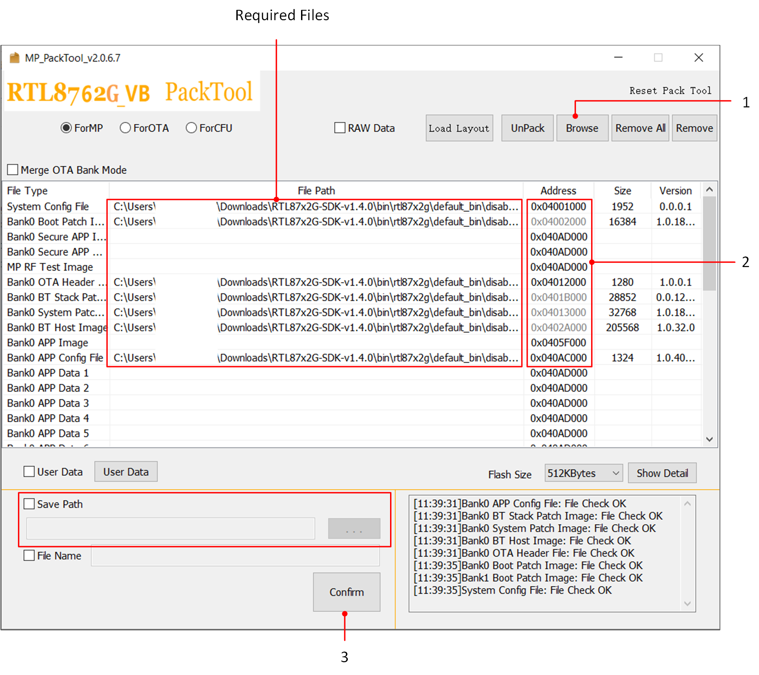Screen dimensions: 759x675
Task: Select the ForCFU radio option
Action: coord(191,128)
